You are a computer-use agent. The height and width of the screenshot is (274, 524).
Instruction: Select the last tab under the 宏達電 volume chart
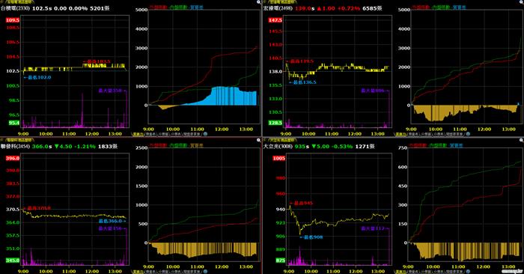click(454, 134)
